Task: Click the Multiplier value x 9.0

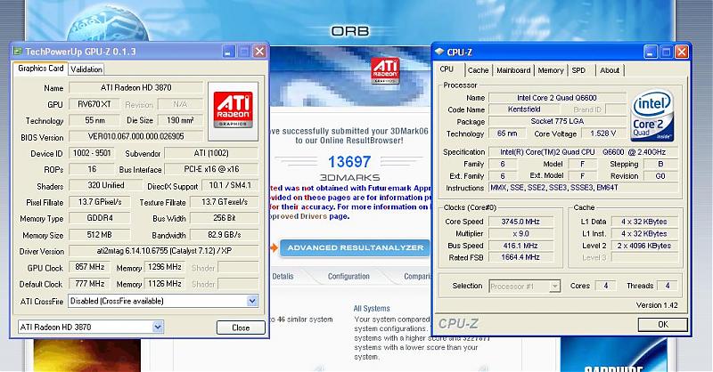Action: click(x=520, y=233)
